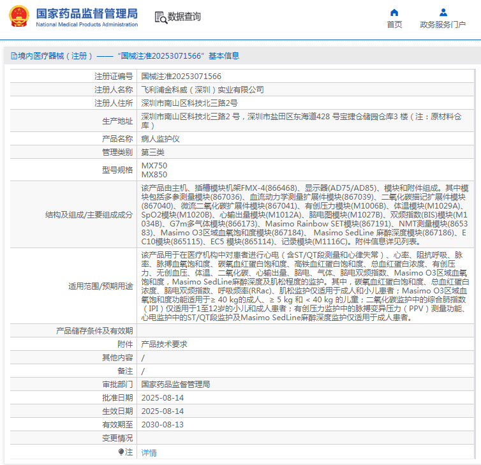The image size is (481, 465).
Task: Click the 首页 label
Action: [x=394, y=24]
